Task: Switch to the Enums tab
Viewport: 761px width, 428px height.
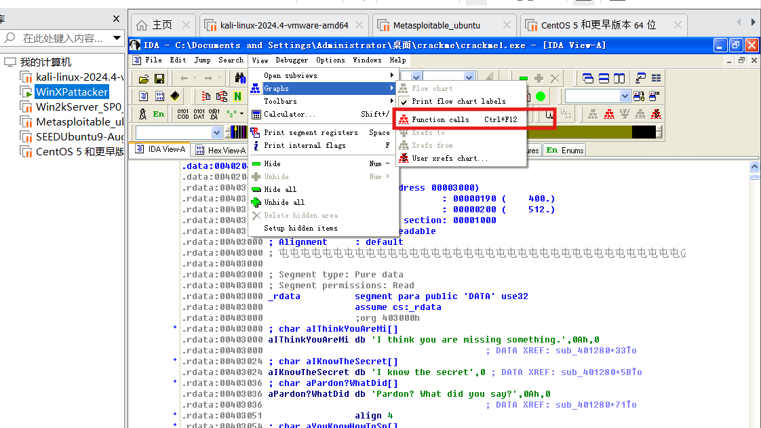Action: (565, 150)
